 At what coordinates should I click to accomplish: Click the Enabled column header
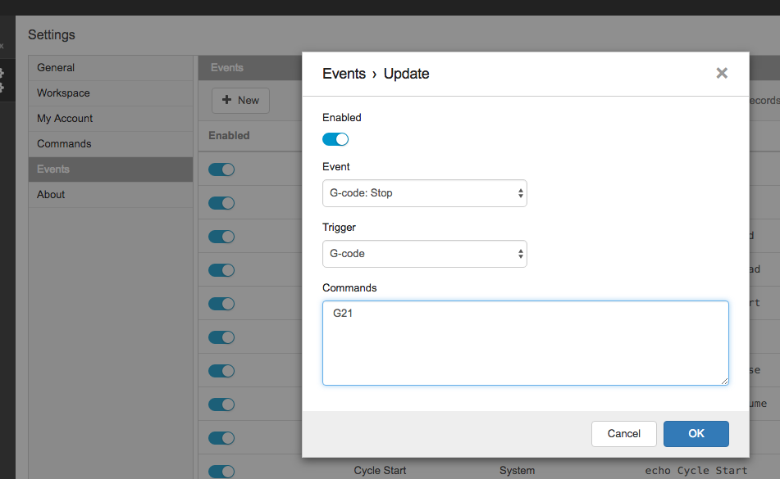click(229, 136)
